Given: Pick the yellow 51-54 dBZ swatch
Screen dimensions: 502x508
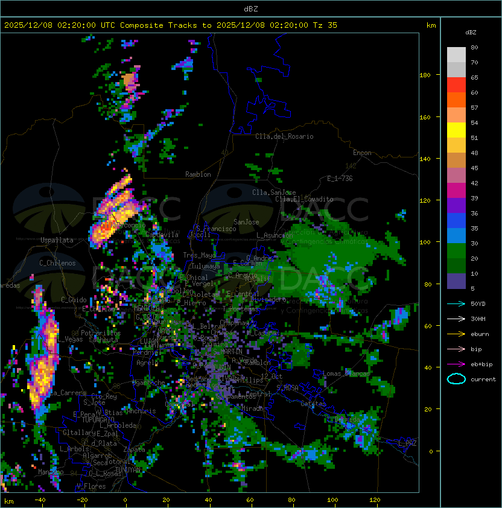Looking at the screenshot, I should 456,130.
